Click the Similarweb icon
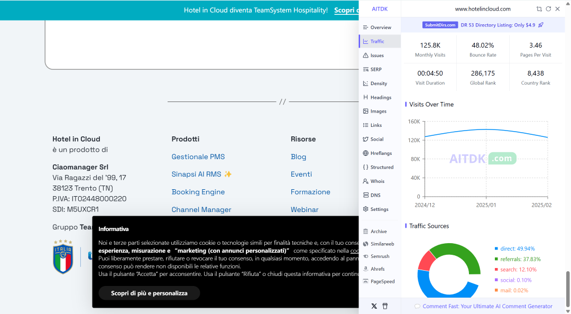This screenshot has height=314, width=571. [x=366, y=244]
